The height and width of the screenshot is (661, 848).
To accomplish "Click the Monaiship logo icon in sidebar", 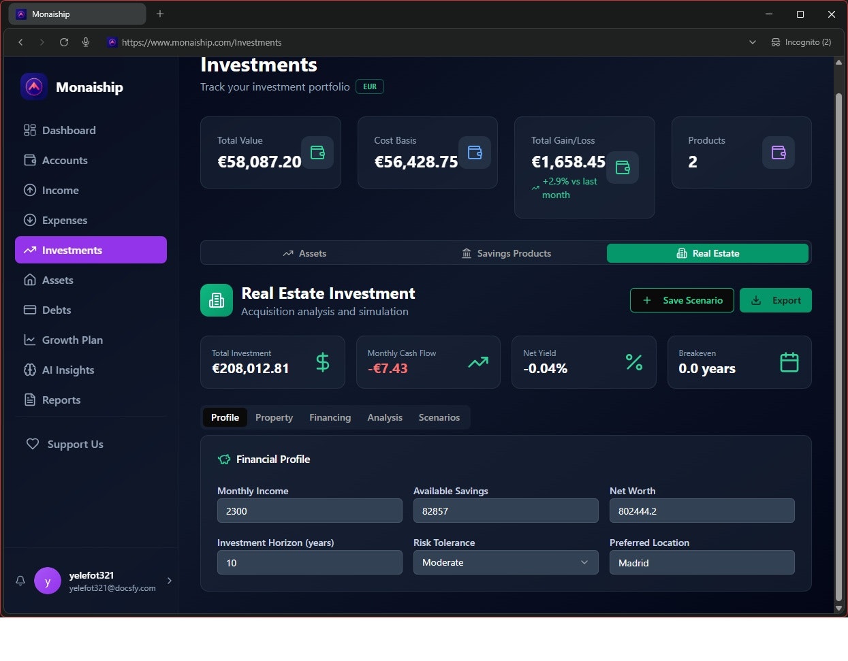I will point(34,86).
